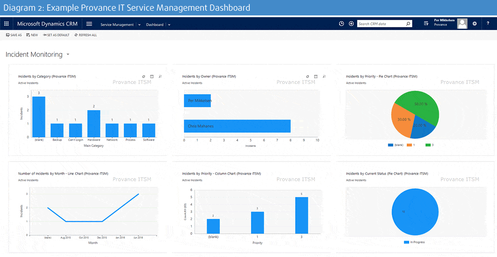Click the Network category bar
The height and width of the screenshot is (257, 497).
coord(112,130)
